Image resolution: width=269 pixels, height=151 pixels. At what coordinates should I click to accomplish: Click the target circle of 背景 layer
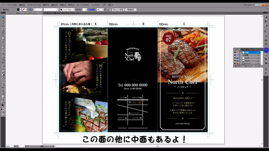(258, 55)
